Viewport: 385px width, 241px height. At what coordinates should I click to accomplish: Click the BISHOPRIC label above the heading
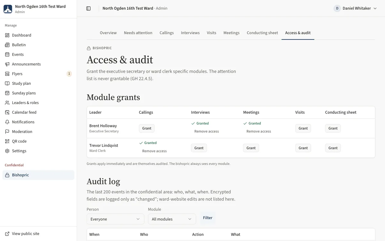click(102, 48)
